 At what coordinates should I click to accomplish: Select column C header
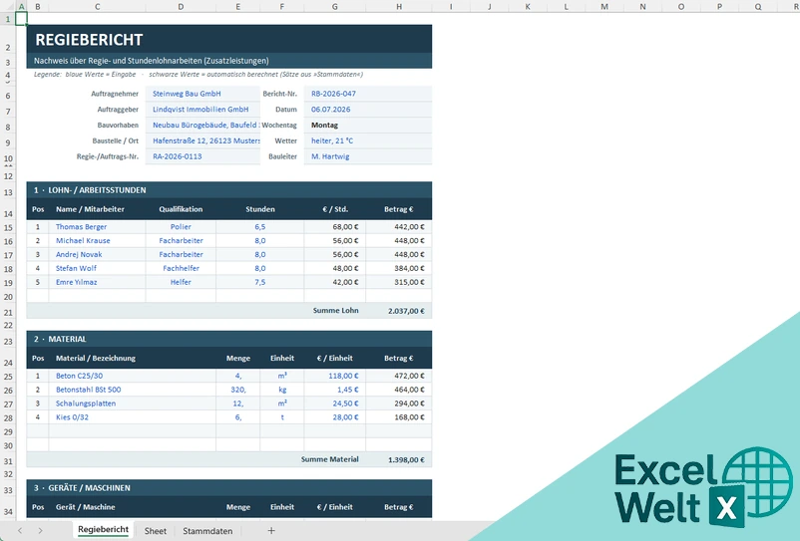tap(97, 7)
